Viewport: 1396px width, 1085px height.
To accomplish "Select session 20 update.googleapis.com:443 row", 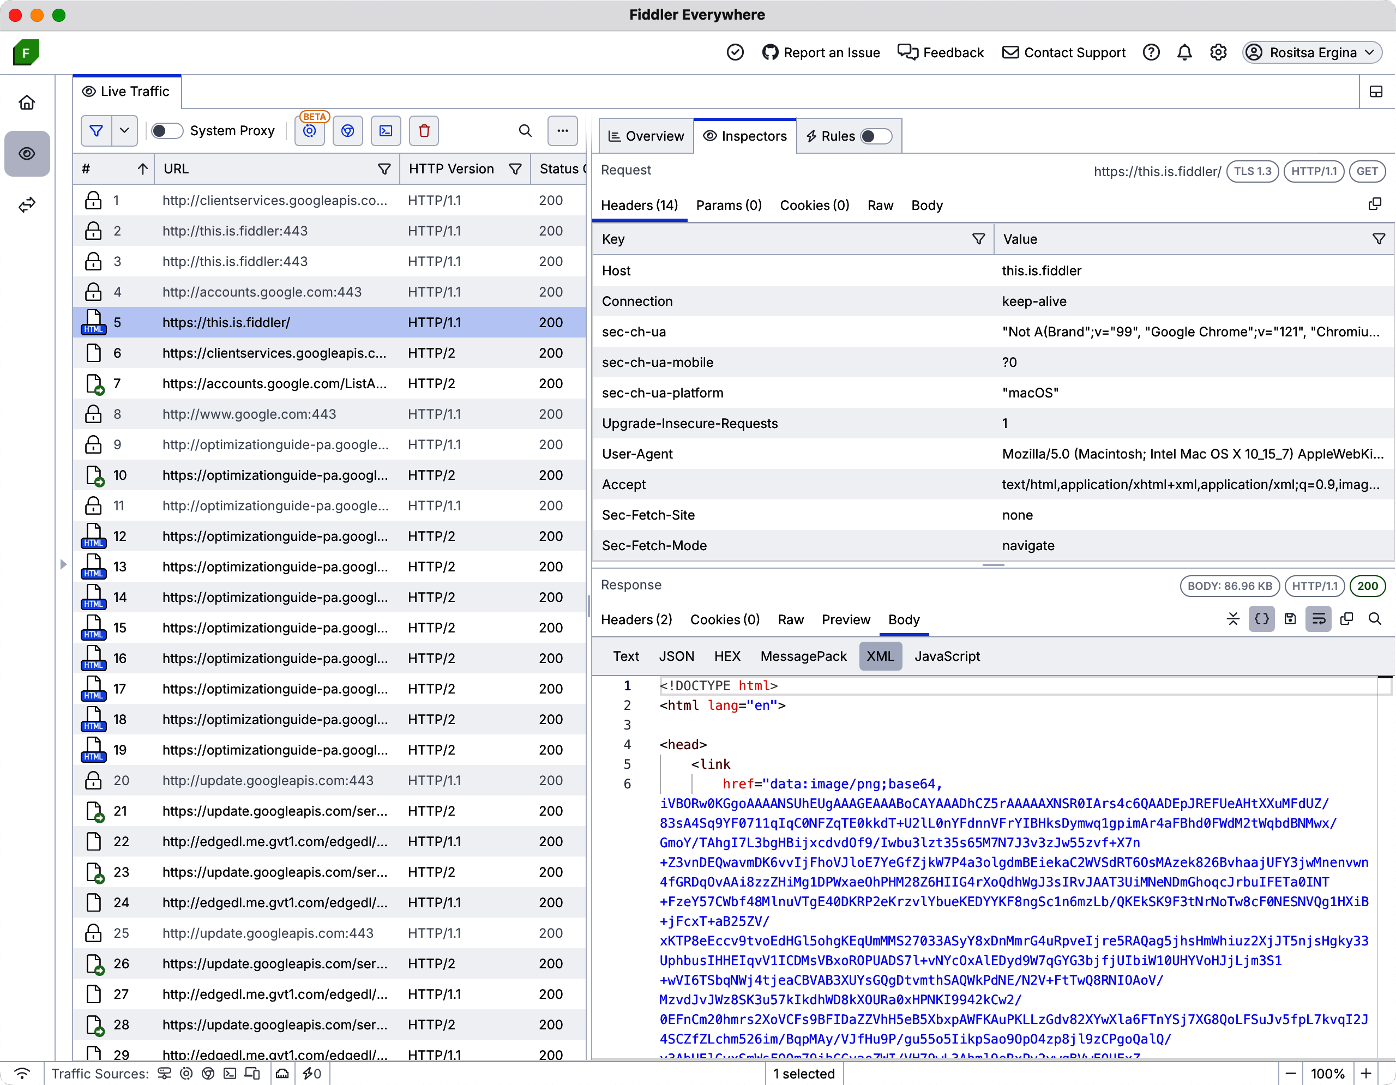I will pos(330,781).
